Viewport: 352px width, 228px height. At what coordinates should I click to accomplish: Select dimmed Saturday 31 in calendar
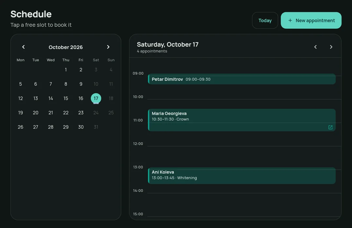point(96,127)
